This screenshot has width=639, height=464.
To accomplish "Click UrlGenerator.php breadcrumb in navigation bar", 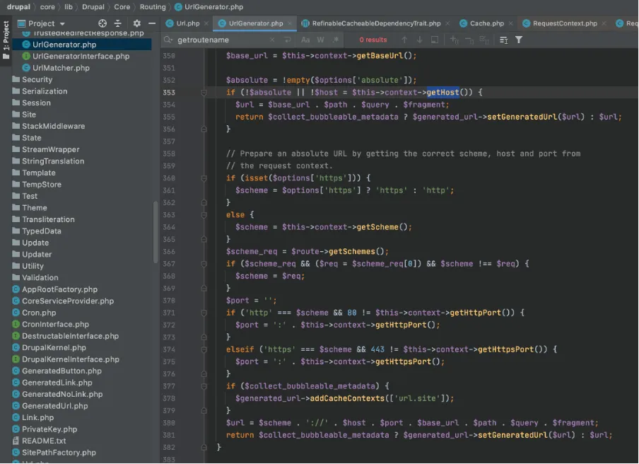I will click(209, 7).
